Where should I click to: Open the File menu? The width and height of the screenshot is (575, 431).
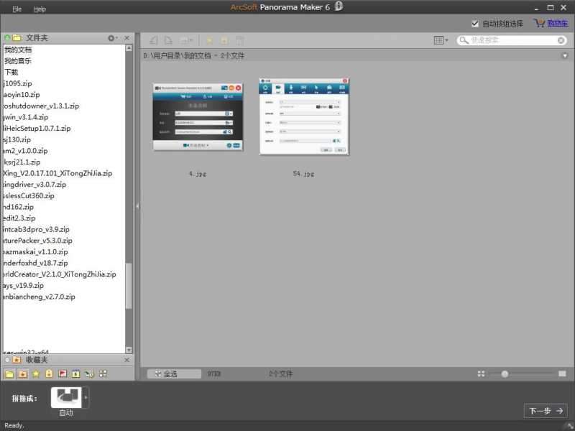(x=16, y=9)
